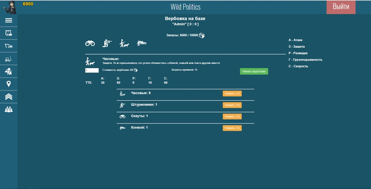Open the crane construction sidebar icon
Viewport: 371px width, 189px height.
tap(9, 33)
